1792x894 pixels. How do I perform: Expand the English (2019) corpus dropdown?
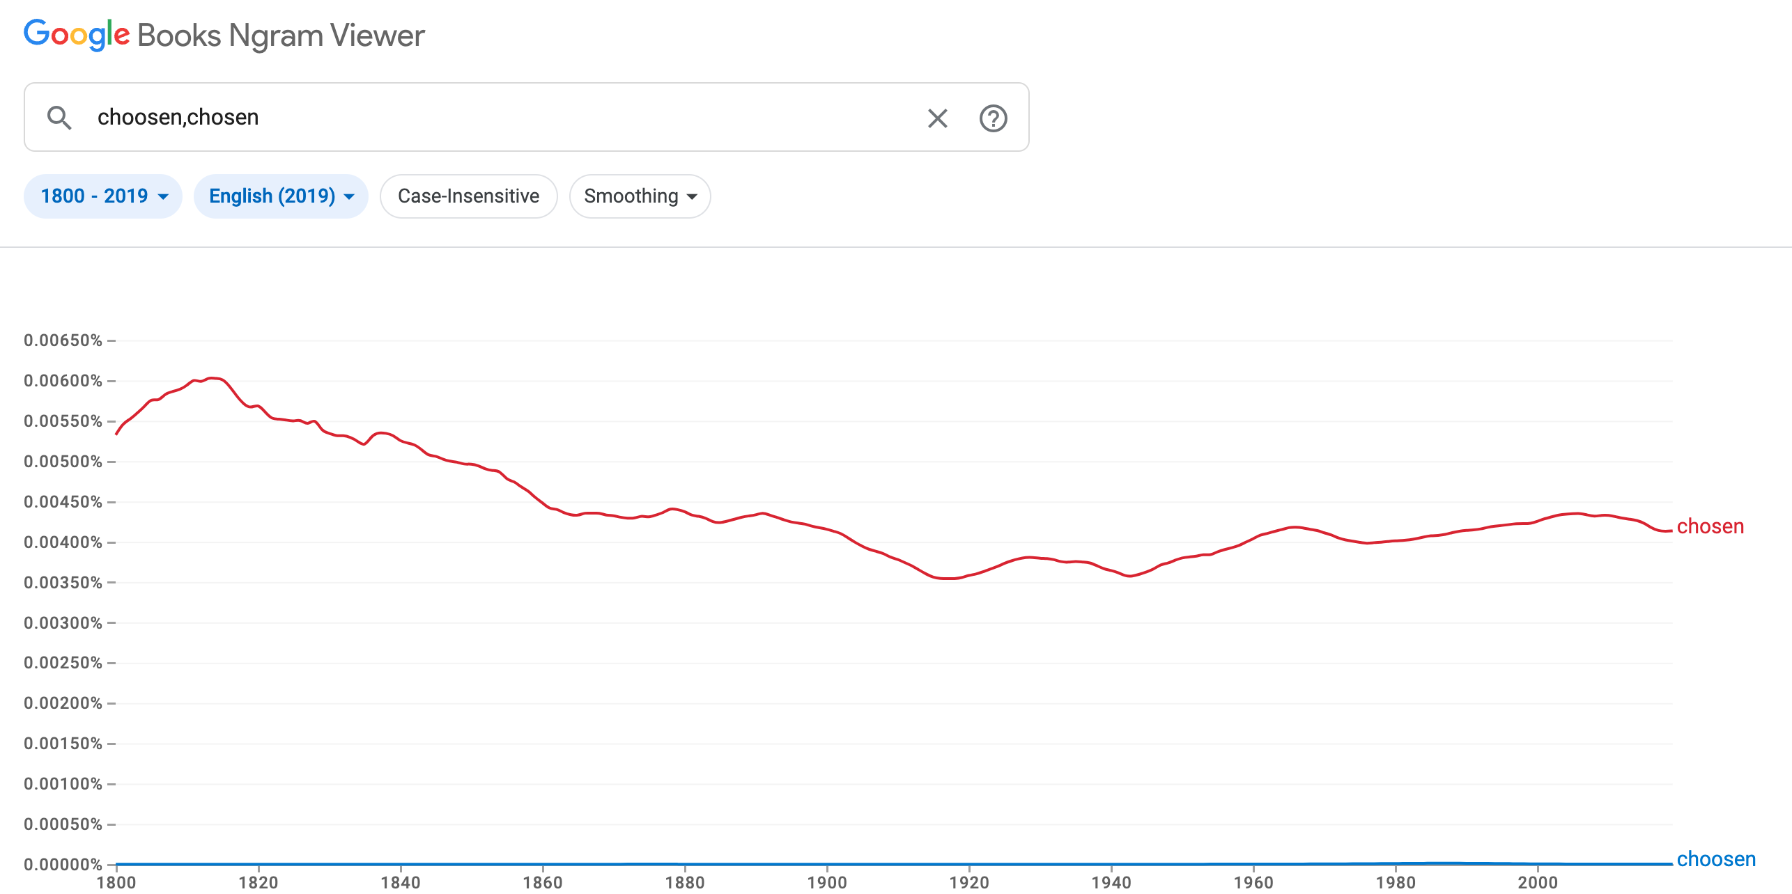tap(281, 196)
